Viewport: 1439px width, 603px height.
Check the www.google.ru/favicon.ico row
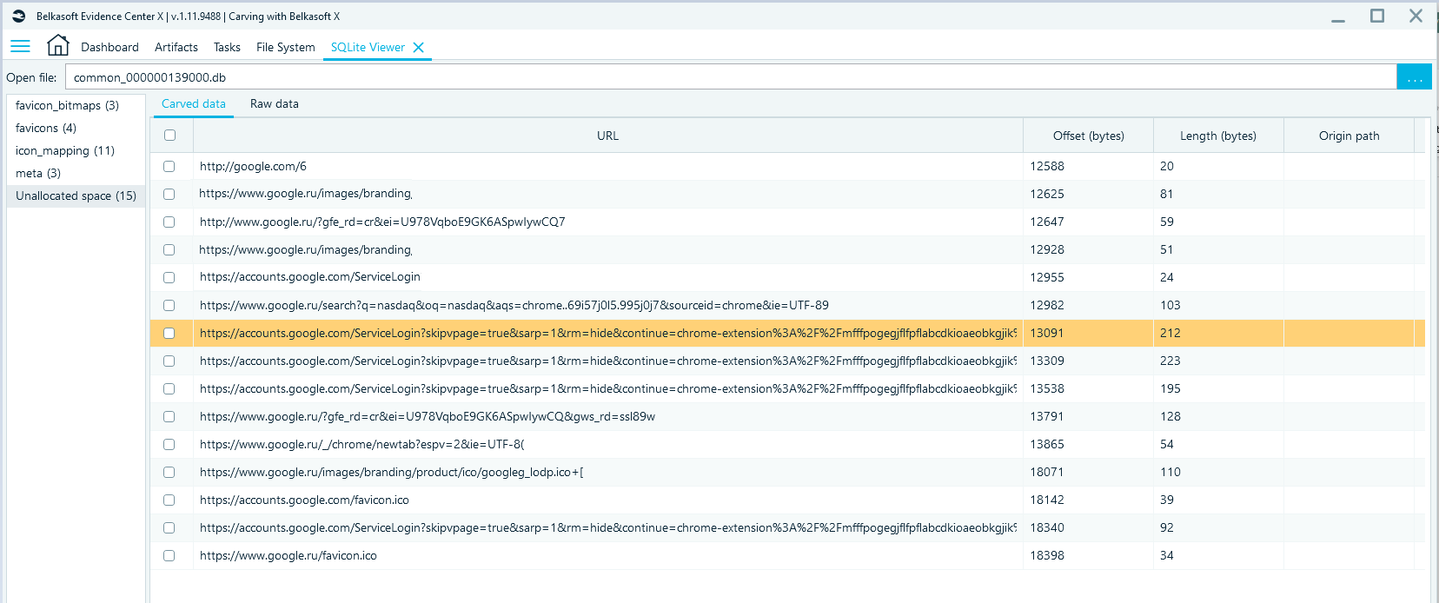click(169, 556)
